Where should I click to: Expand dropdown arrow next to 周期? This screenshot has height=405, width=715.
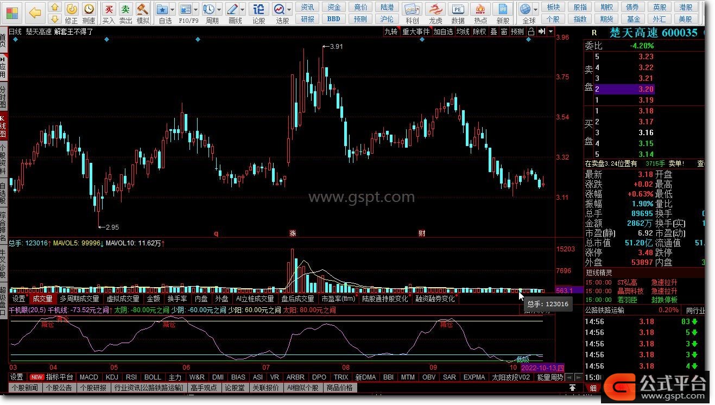(219, 9)
